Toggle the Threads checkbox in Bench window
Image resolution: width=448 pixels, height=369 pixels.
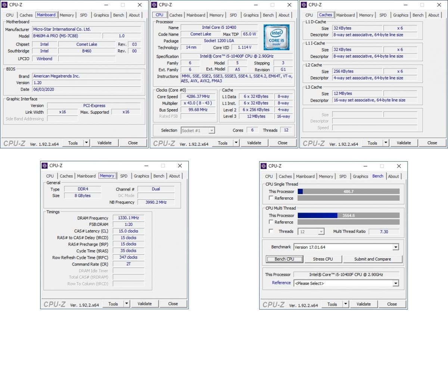tap(271, 231)
